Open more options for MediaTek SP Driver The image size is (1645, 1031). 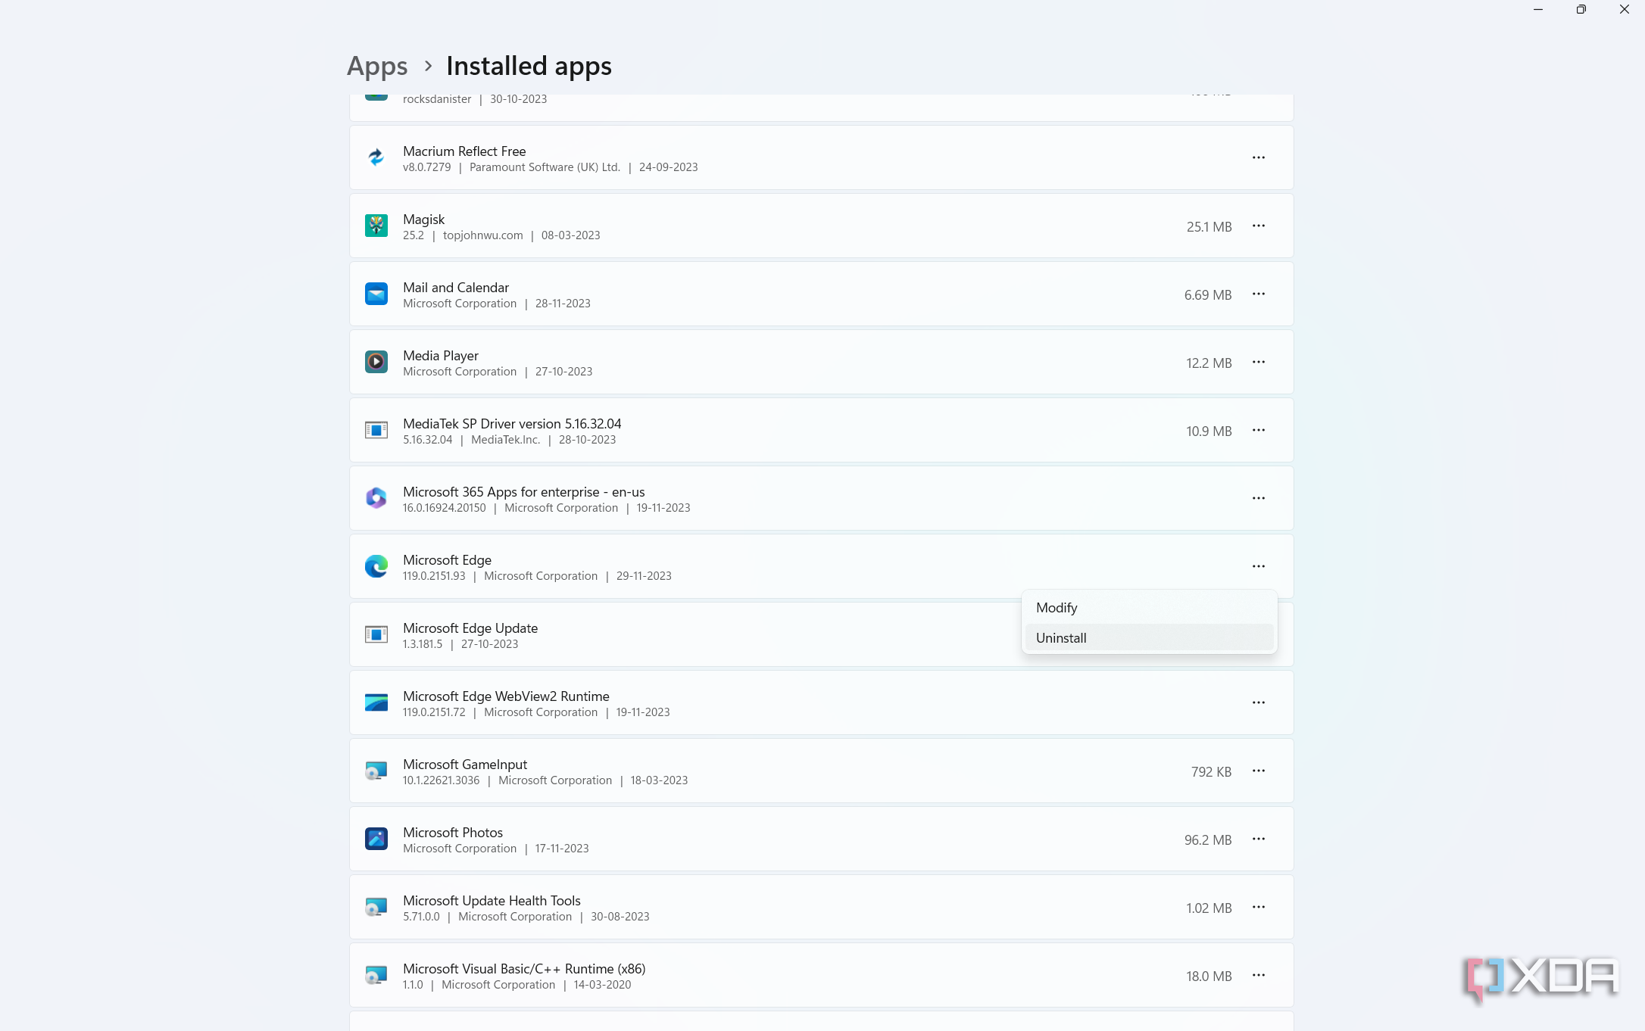1259,430
